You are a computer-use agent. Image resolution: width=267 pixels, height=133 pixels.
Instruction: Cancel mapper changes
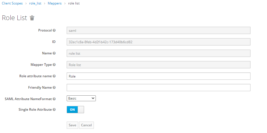click(x=86, y=125)
